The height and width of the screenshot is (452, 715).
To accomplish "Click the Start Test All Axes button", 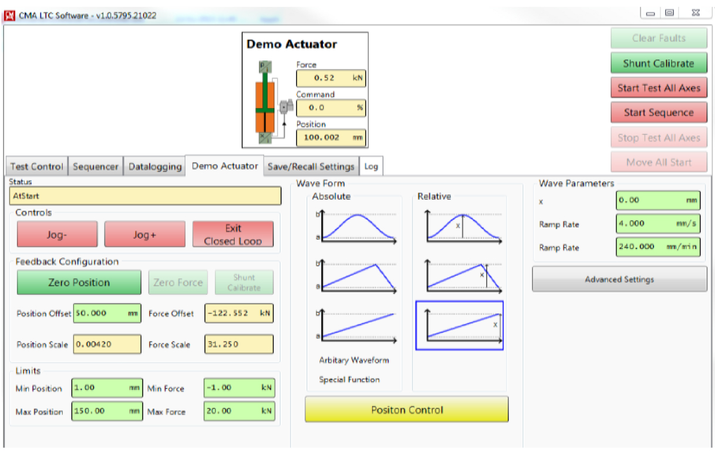I will click(659, 88).
